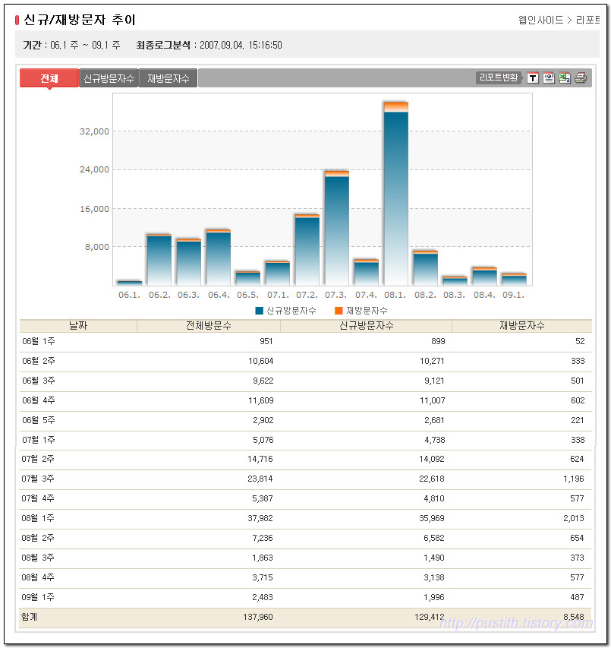Image resolution: width=611 pixels, height=648 pixels.
Task: Print the report with the printer icon
Action: 581,77
